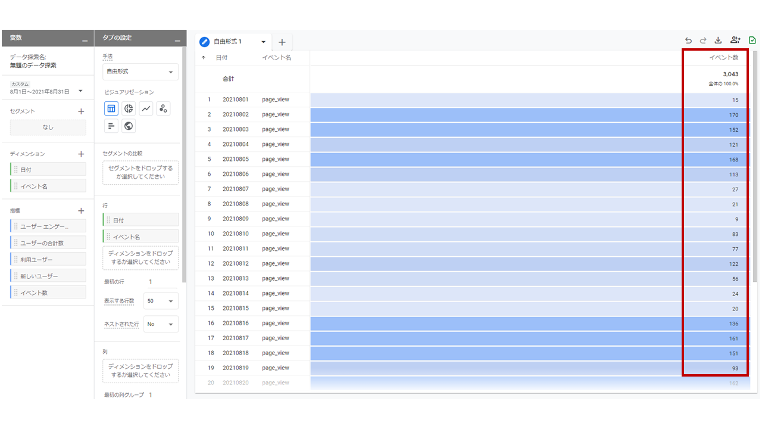The image size is (762, 429).
Task: Select the table visualization icon
Action: coord(111,108)
